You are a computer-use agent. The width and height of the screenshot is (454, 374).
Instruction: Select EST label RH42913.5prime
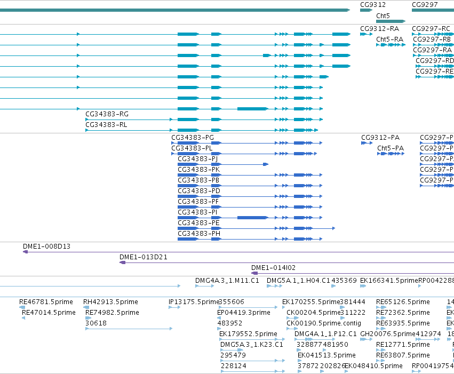tap(110, 302)
